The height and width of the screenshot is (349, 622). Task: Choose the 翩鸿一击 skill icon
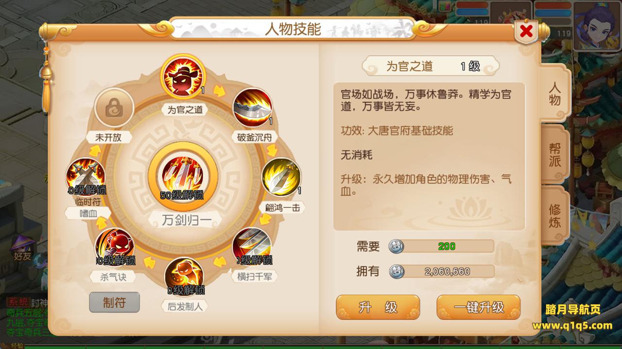282,177
